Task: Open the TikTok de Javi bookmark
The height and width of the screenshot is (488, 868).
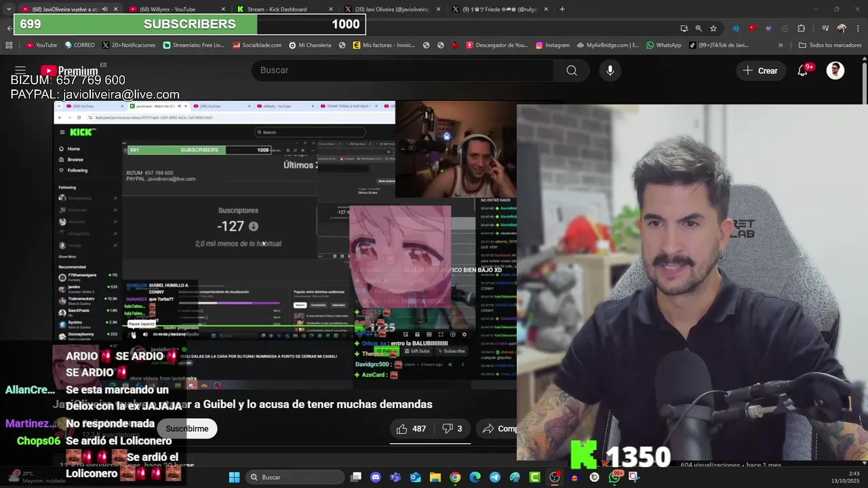Action: point(719,45)
